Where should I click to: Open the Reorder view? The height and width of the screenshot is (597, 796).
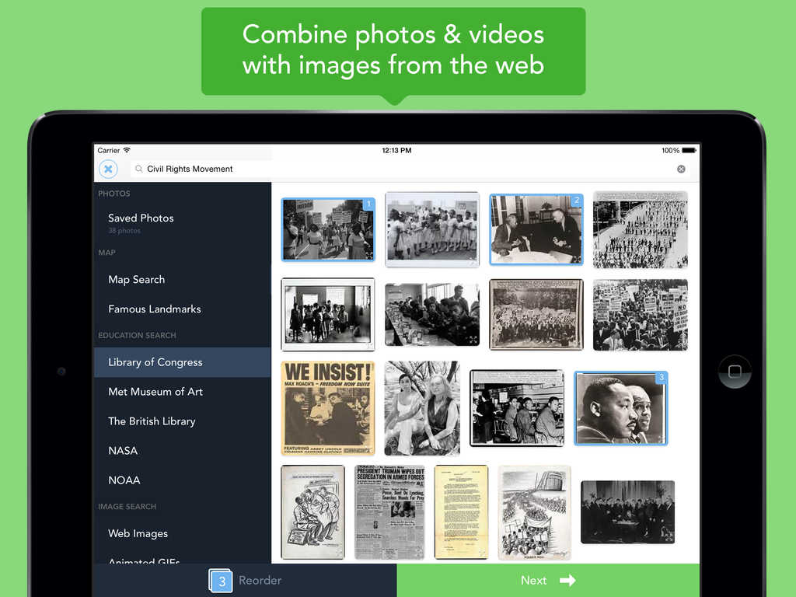[260, 580]
